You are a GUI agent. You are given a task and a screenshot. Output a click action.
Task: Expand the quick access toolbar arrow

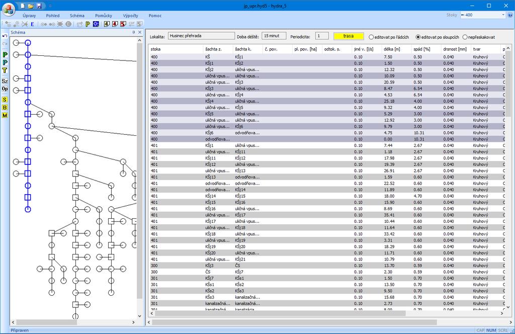point(50,6)
